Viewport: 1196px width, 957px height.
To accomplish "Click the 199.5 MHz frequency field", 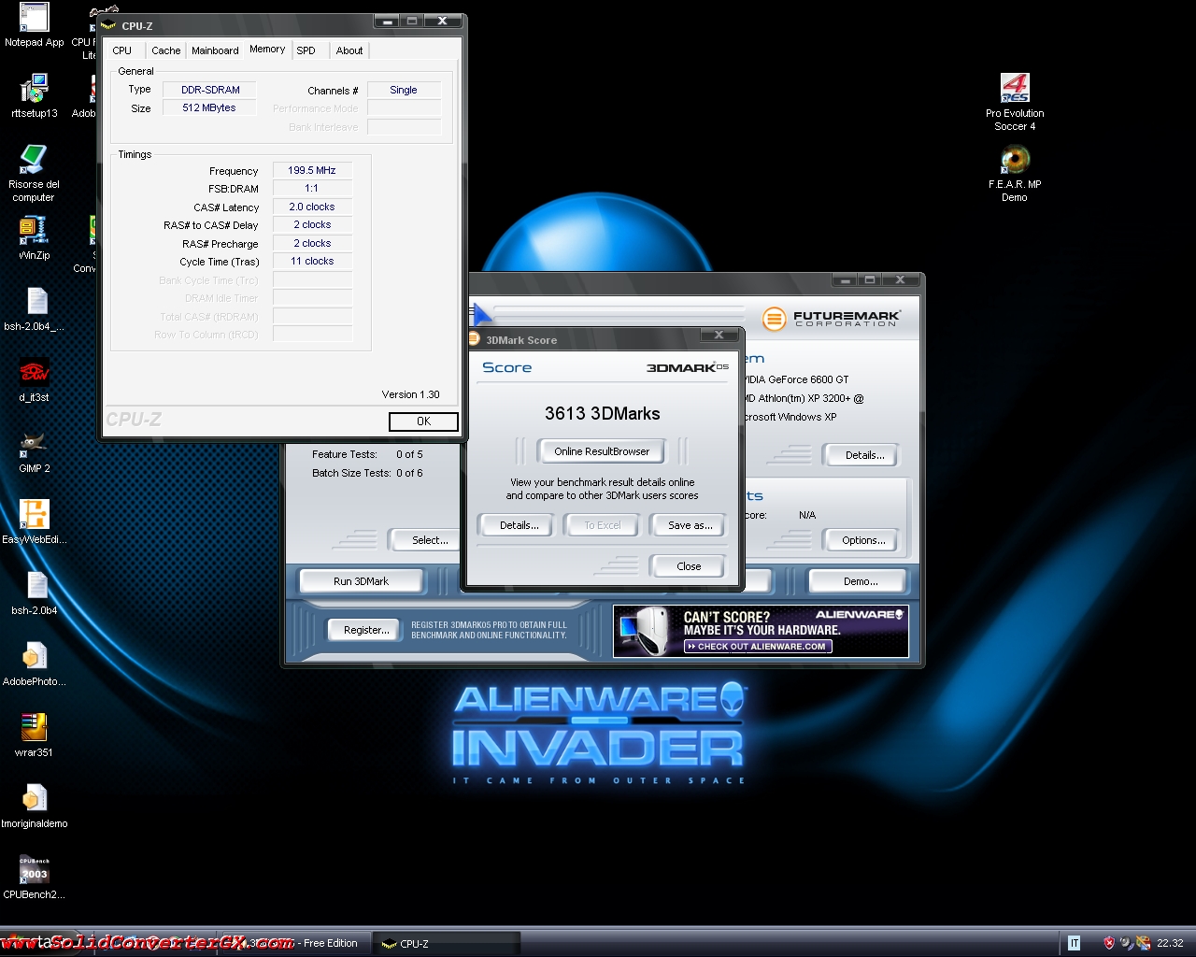I will pyautogui.click(x=312, y=170).
